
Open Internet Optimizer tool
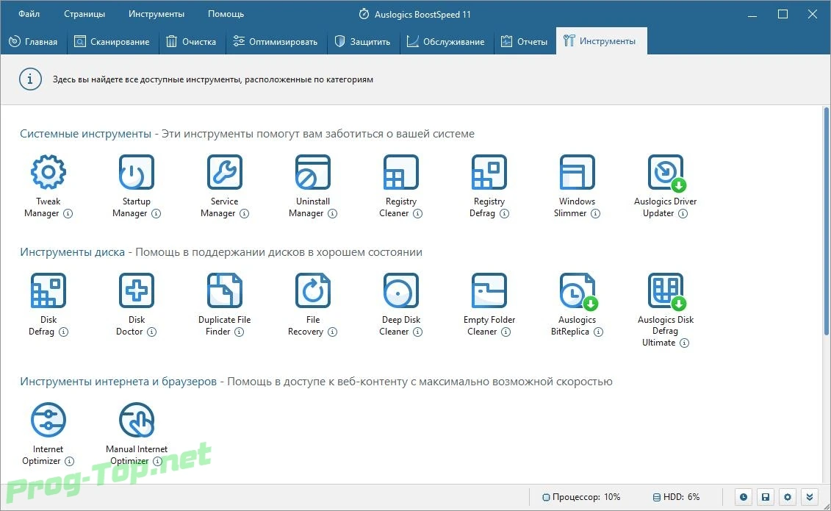pyautogui.click(x=48, y=419)
